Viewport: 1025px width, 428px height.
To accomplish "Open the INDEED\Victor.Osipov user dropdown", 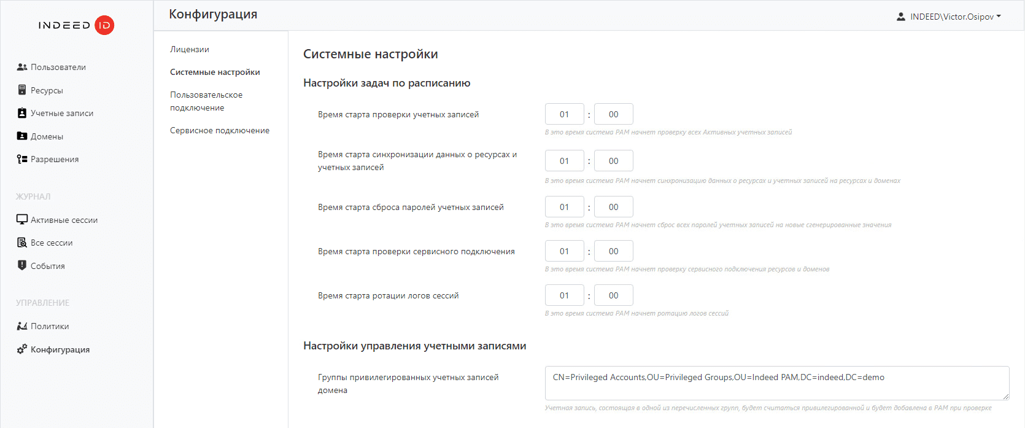I will (x=949, y=17).
